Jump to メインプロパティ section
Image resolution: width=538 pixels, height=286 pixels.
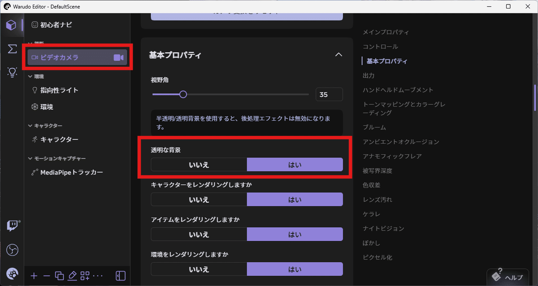386,32
